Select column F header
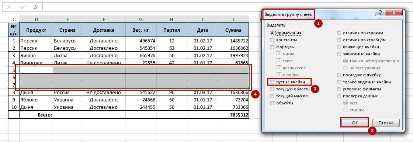This screenshot has height=142, width=413. point(104,19)
